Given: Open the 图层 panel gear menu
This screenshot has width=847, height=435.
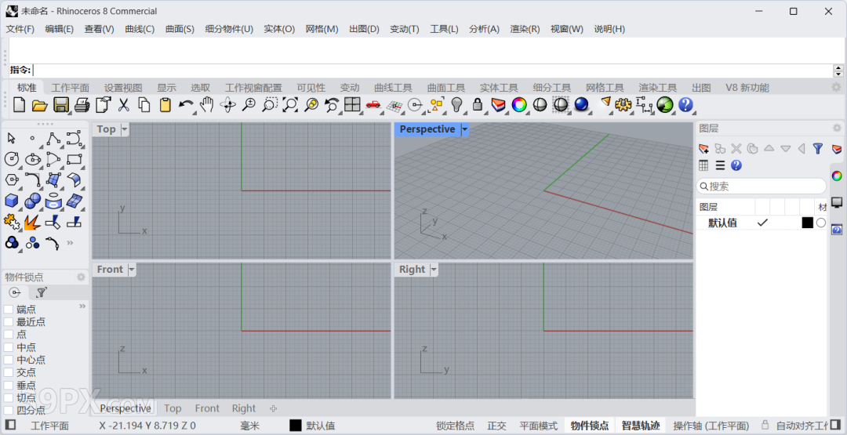Looking at the screenshot, I should tap(837, 128).
